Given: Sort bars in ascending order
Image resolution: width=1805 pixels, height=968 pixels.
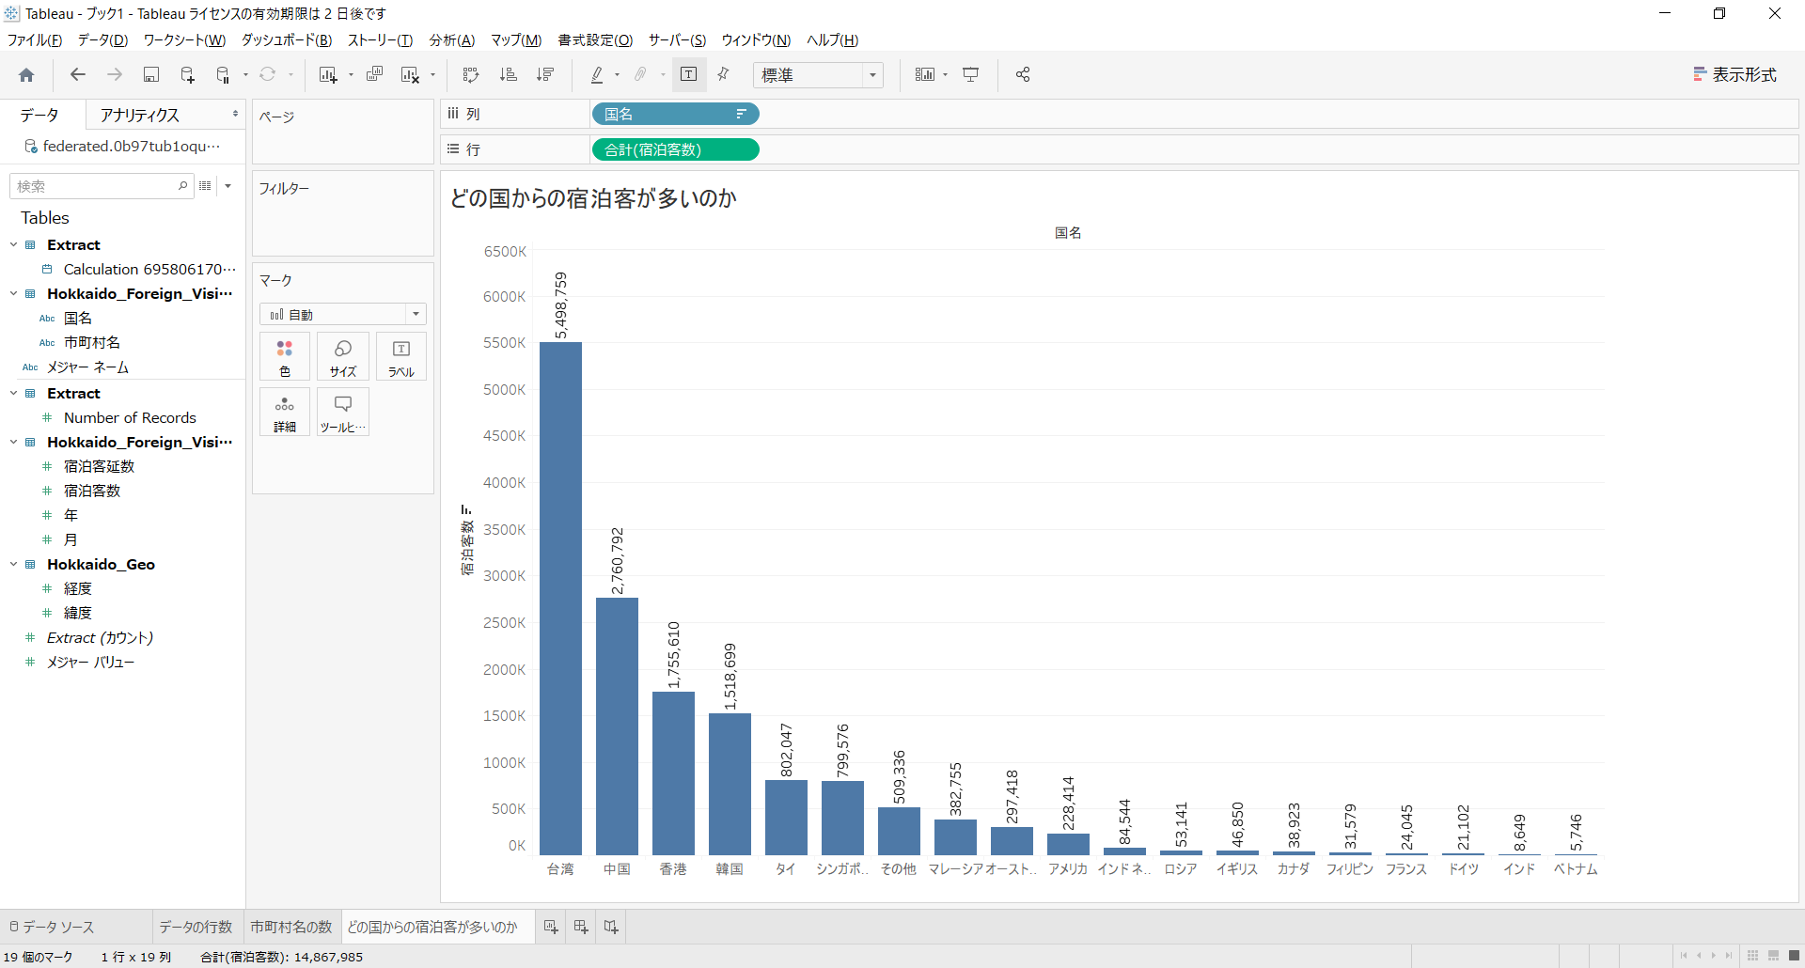Looking at the screenshot, I should (508, 75).
